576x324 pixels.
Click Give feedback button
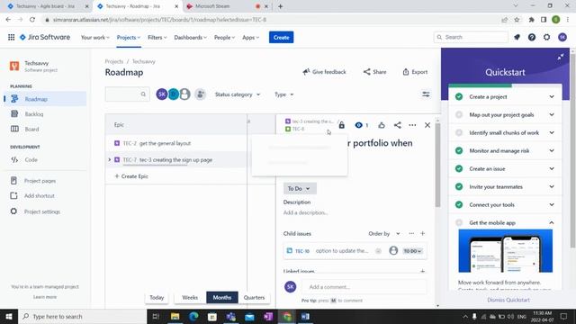pos(324,72)
